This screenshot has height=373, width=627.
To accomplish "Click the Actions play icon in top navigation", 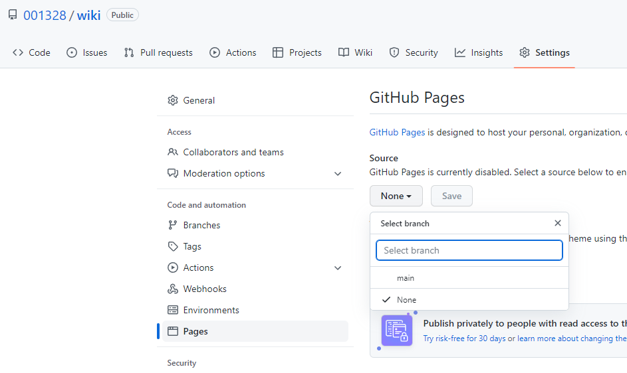I will [215, 52].
